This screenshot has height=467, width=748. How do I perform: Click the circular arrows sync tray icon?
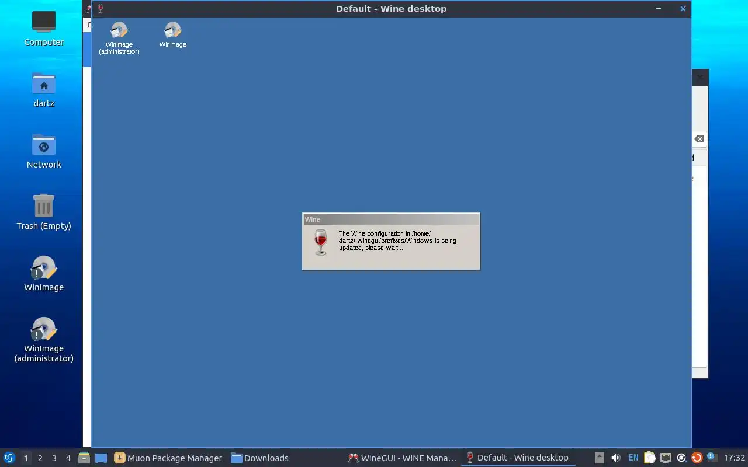pos(681,458)
